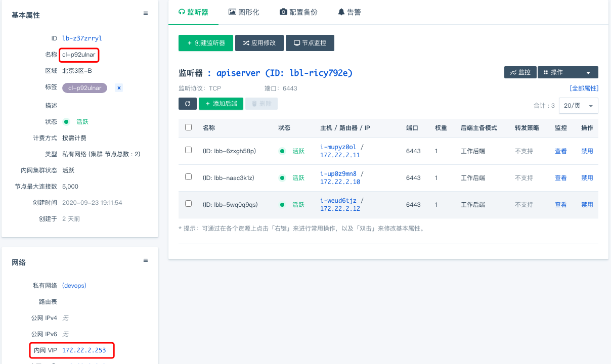
Task: Switch to the 图形化 tab
Action: (244, 12)
